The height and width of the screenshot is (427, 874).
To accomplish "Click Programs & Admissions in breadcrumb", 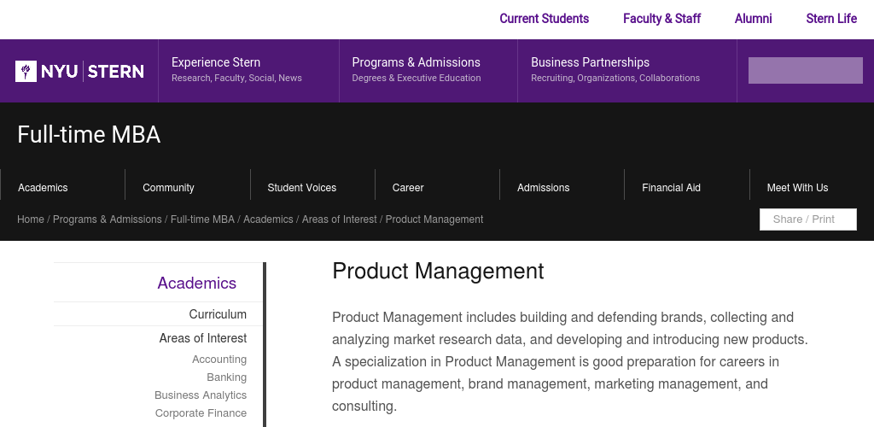I will (107, 219).
